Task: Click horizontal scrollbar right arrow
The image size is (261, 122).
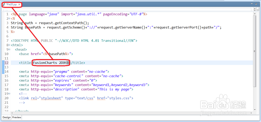Action: pos(252,113)
